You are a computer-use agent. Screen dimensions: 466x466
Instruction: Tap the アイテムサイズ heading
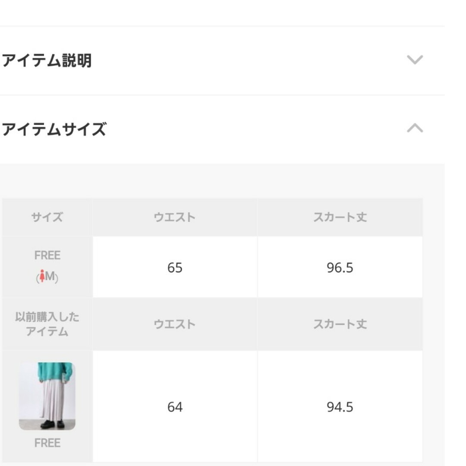coord(54,129)
